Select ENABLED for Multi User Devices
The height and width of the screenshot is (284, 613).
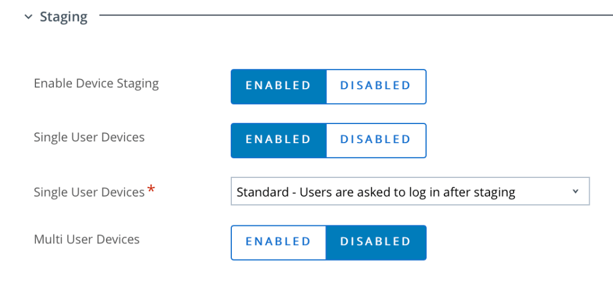[x=279, y=242]
